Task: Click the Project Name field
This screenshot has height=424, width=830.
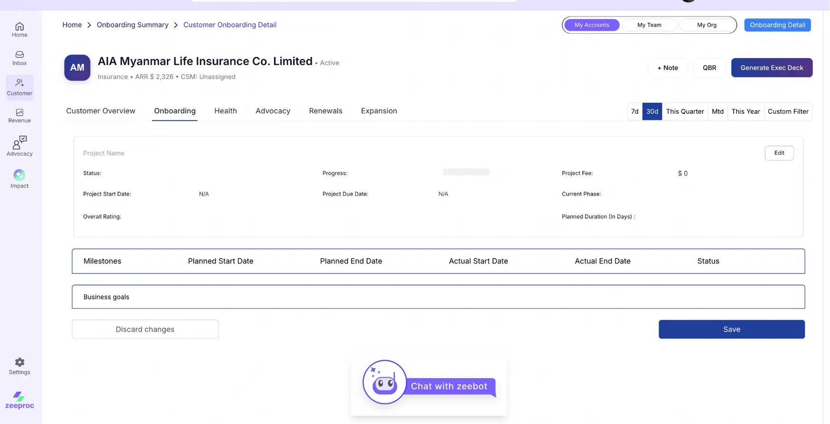Action: tap(104, 153)
